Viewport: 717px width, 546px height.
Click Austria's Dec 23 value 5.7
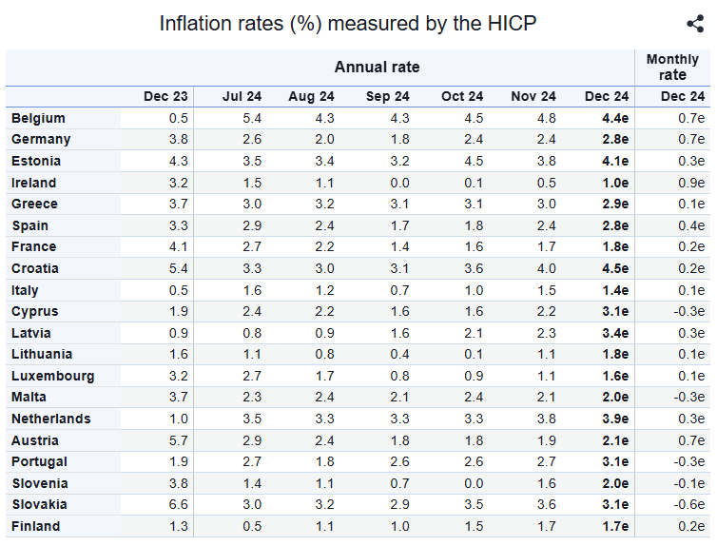(179, 440)
